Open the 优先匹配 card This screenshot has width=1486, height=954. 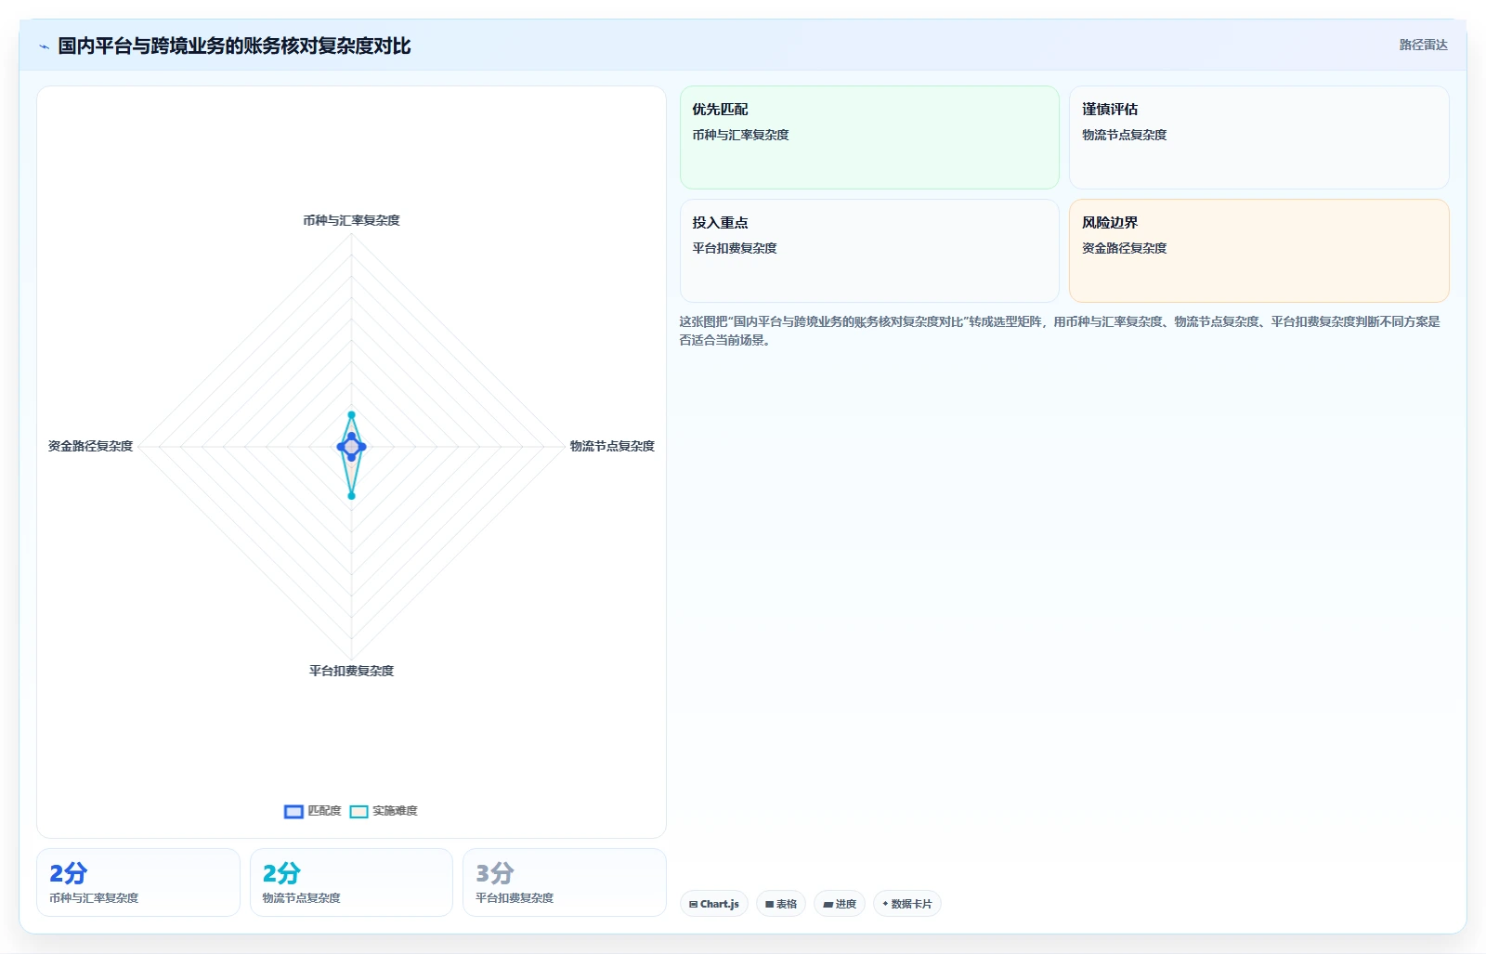(869, 137)
